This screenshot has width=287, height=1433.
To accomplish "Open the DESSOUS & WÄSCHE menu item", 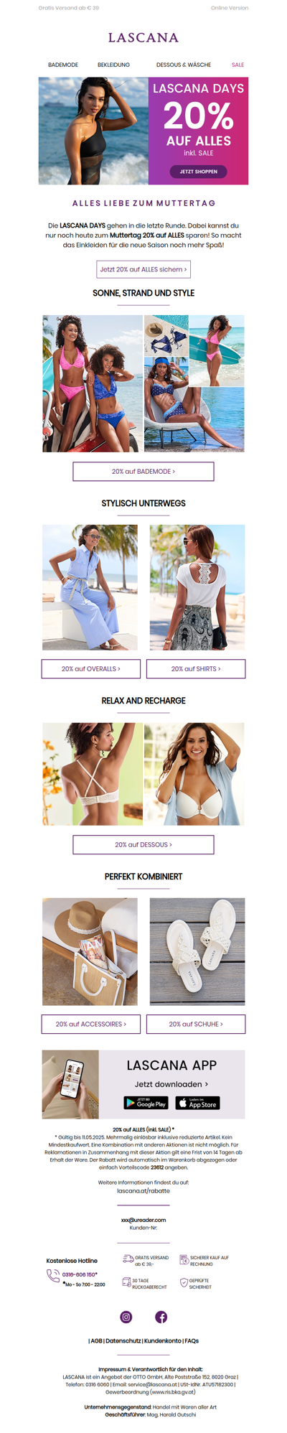I will [184, 65].
